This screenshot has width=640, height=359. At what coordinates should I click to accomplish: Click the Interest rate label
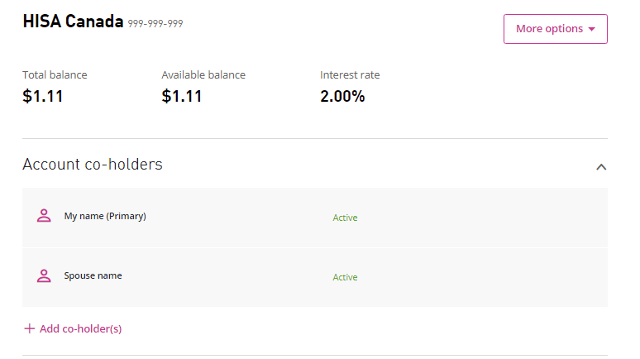pos(350,74)
